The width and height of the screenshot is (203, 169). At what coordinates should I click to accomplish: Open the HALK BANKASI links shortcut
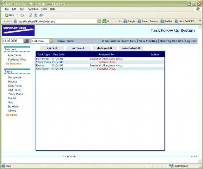pyautogui.click(x=184, y=21)
